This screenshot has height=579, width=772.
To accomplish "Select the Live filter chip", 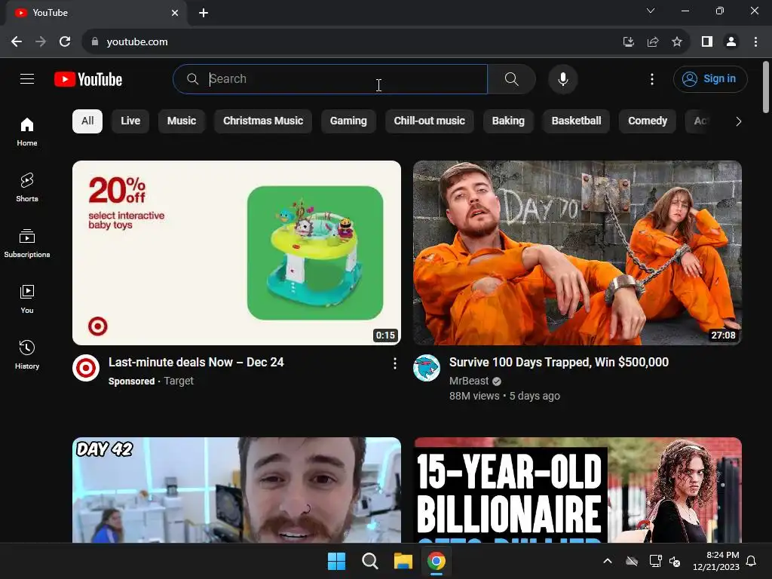I will click(130, 121).
